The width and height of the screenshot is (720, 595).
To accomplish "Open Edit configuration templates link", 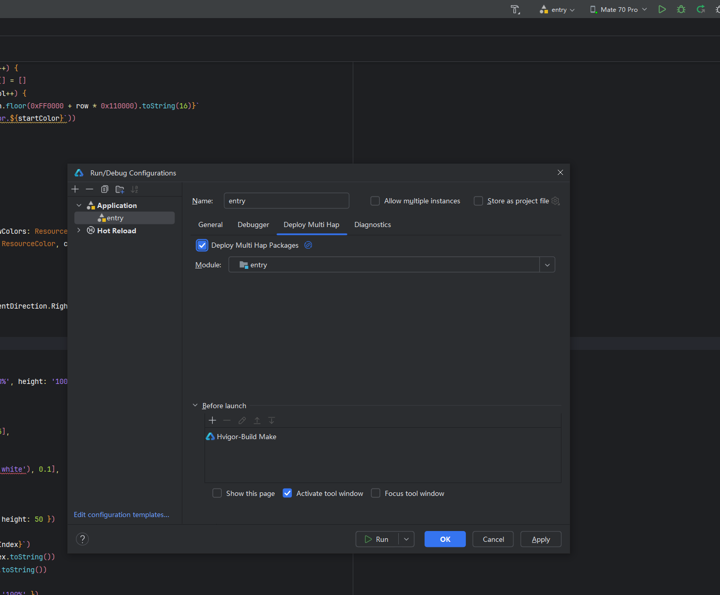I will coord(121,514).
